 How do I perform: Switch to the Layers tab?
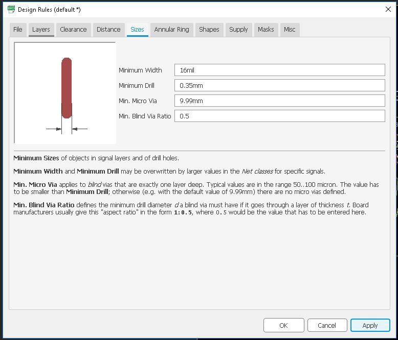click(41, 30)
